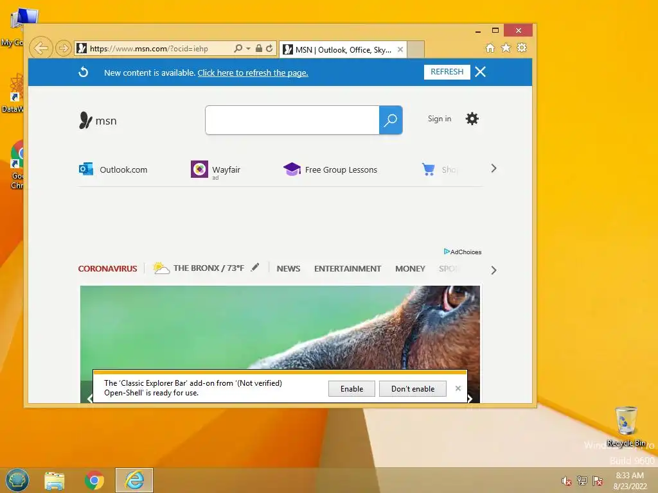Click the Don't enable button
This screenshot has height=493, width=658.
[x=413, y=388]
